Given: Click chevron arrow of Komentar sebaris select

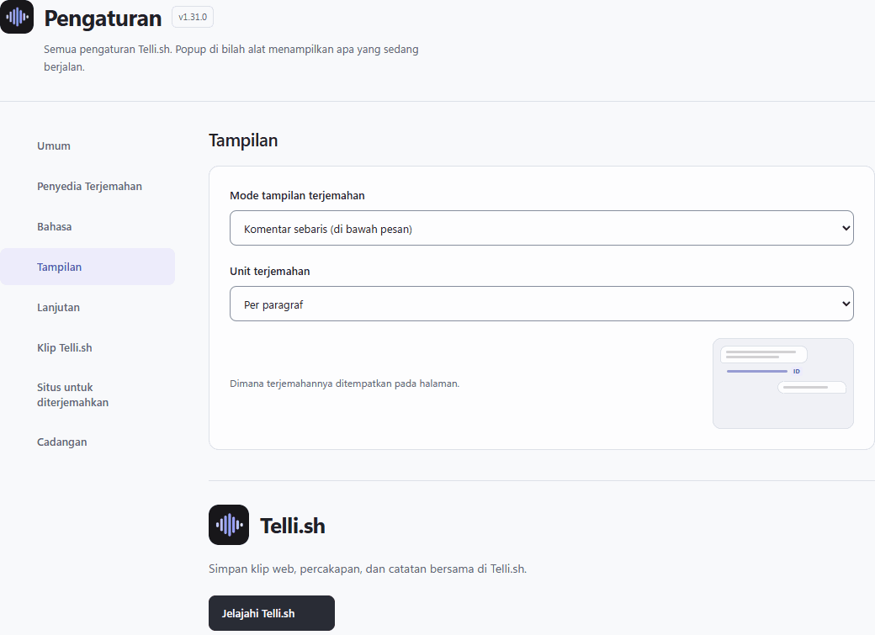Looking at the screenshot, I should [x=846, y=228].
